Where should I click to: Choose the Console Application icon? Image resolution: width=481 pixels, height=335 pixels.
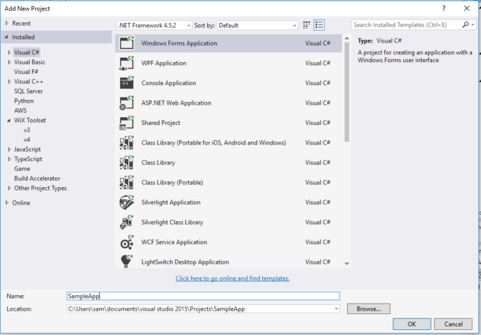pos(127,83)
